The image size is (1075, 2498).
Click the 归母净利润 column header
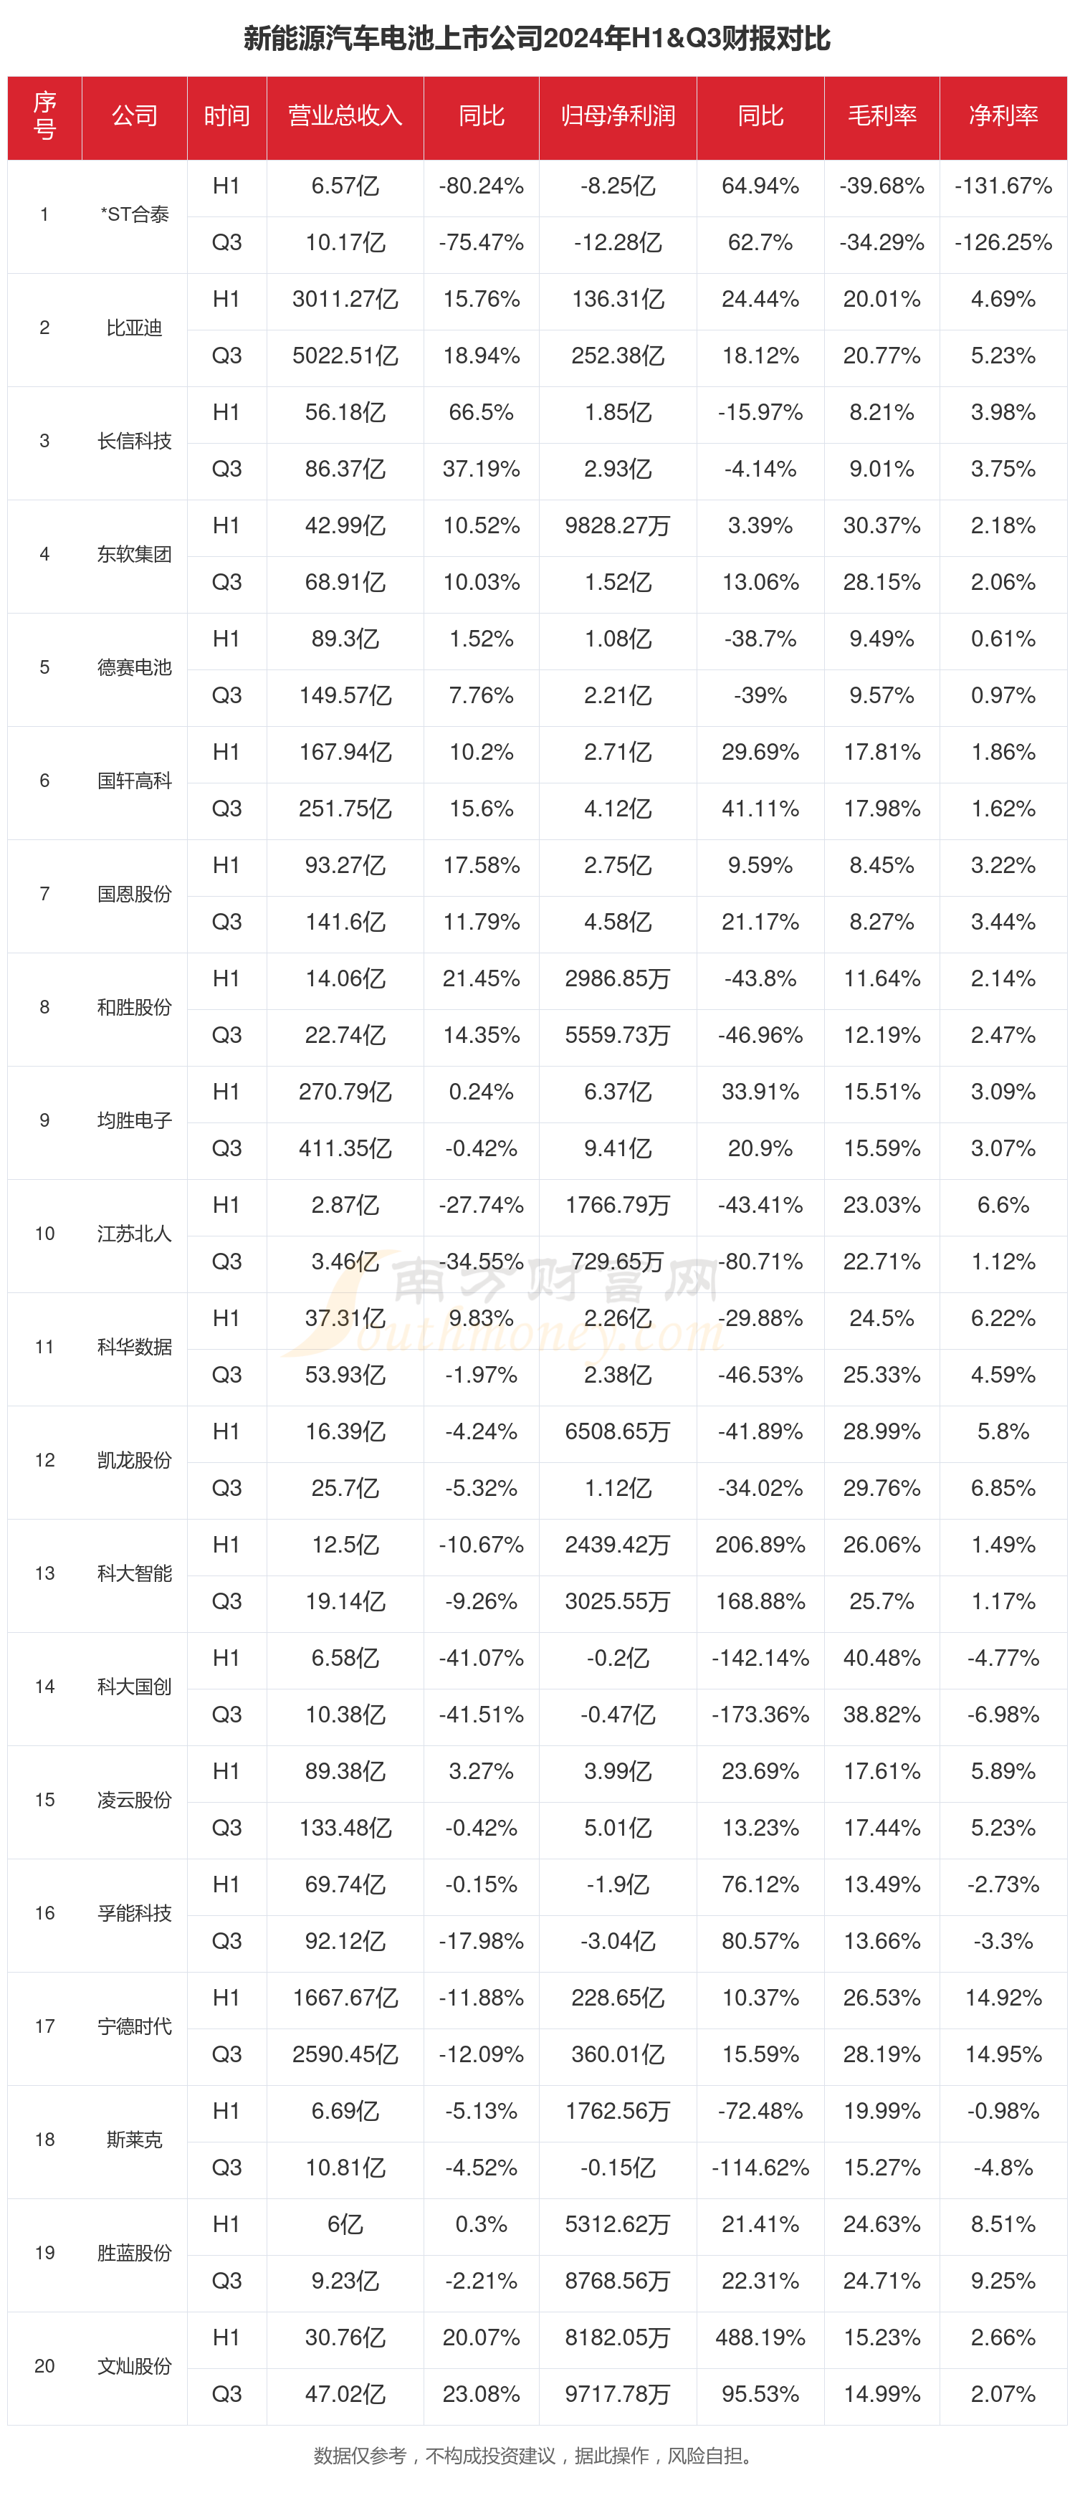(x=618, y=116)
